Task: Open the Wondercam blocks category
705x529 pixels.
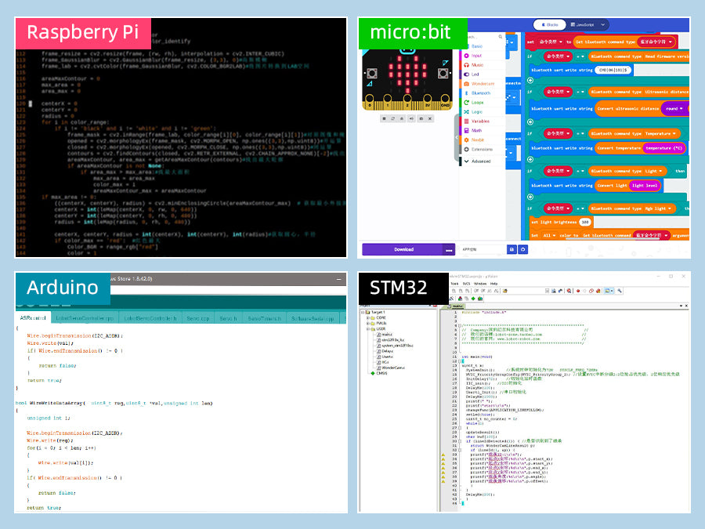Action: pyautogui.click(x=483, y=83)
